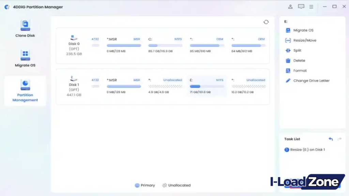Open the hamburger menu in titlebar
The width and height of the screenshot is (349, 196).
coord(311,6)
